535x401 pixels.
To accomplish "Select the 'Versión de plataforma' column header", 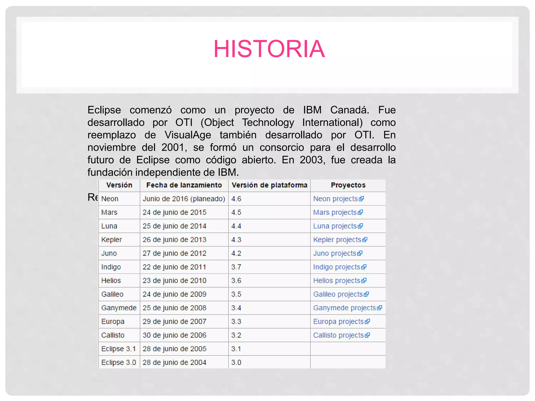I will tap(269, 185).
